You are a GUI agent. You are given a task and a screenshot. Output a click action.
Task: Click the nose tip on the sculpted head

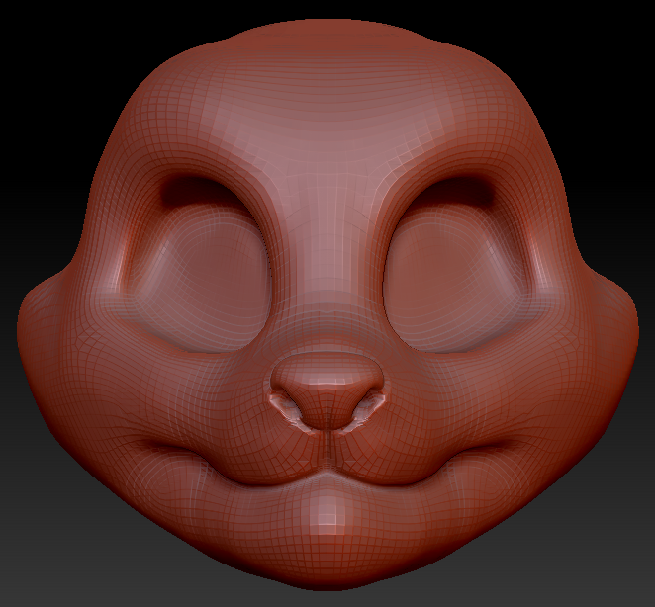327,390
